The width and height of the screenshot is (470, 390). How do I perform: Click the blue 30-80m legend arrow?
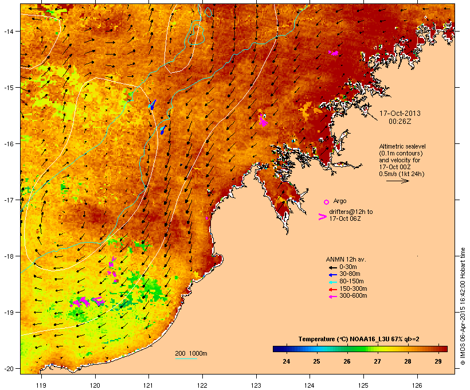[332, 275]
